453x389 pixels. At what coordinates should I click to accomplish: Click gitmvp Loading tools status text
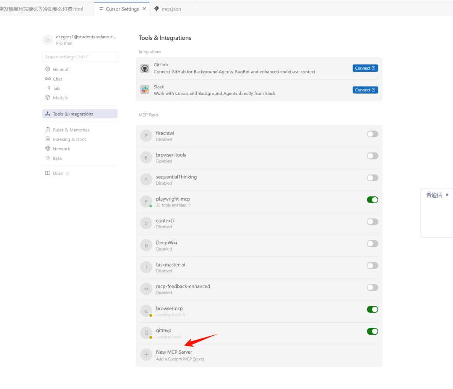[x=169, y=337]
